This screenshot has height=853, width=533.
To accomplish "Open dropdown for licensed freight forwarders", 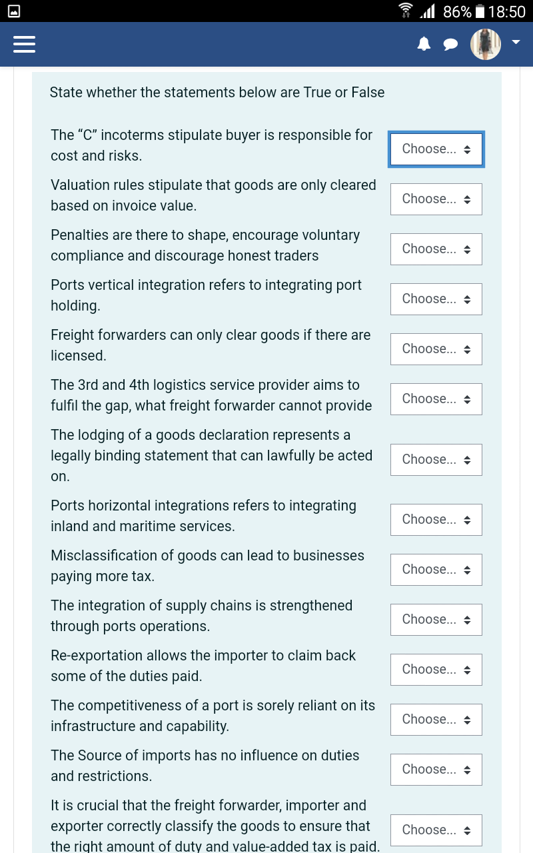I will [x=436, y=349].
